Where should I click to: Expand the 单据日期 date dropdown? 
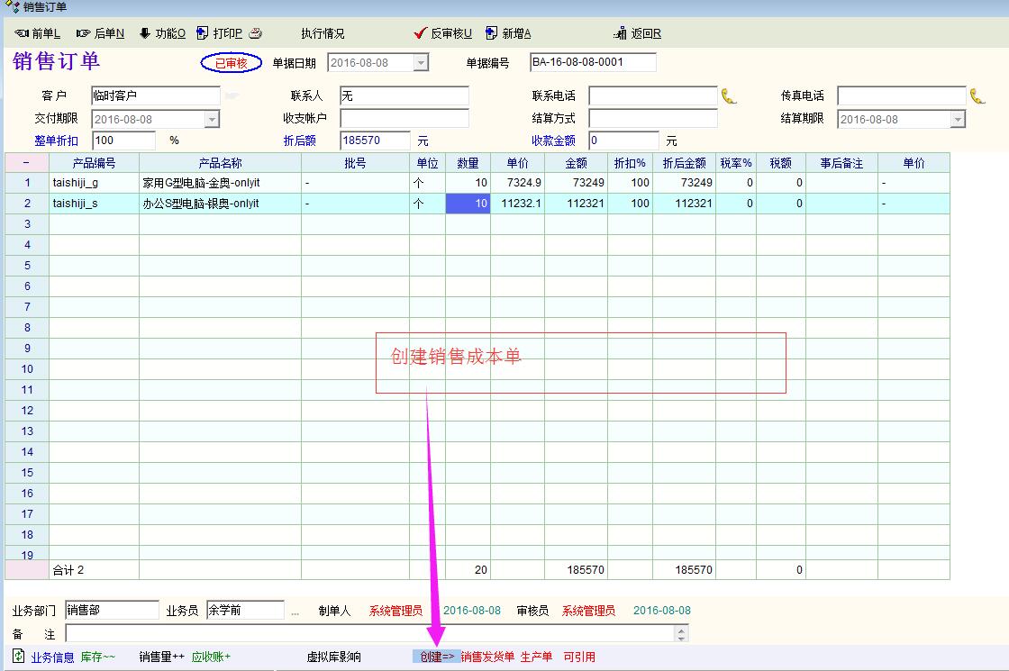click(421, 63)
